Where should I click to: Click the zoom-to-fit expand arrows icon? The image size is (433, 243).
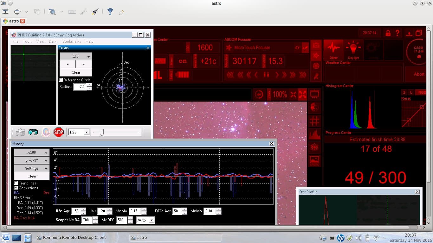point(302,94)
